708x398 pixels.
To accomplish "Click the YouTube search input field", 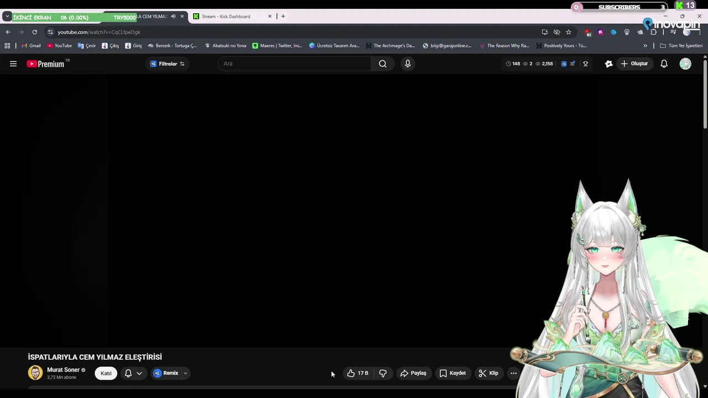I will point(294,64).
